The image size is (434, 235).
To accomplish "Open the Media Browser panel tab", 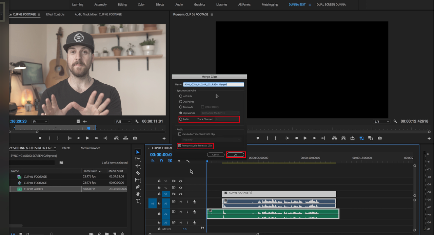I will point(90,148).
